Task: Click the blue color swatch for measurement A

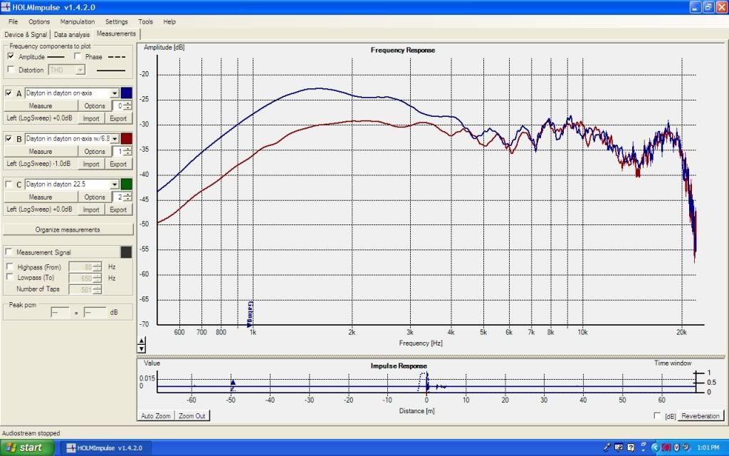Action: click(x=126, y=93)
